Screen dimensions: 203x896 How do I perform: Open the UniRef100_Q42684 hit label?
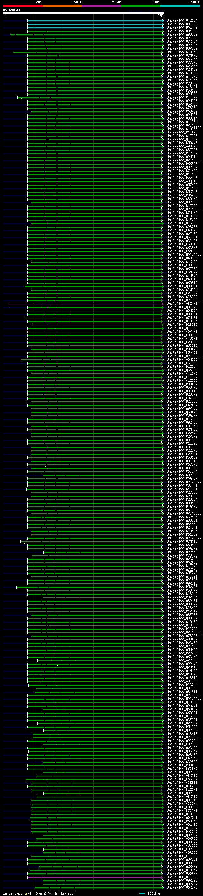pos(182,21)
